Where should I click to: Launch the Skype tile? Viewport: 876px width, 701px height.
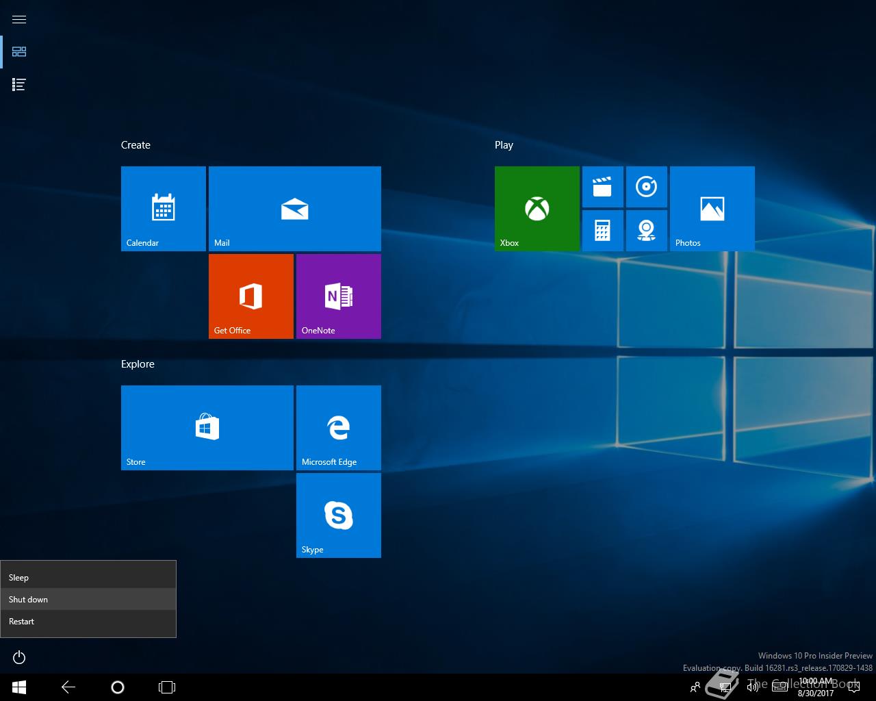tap(338, 515)
